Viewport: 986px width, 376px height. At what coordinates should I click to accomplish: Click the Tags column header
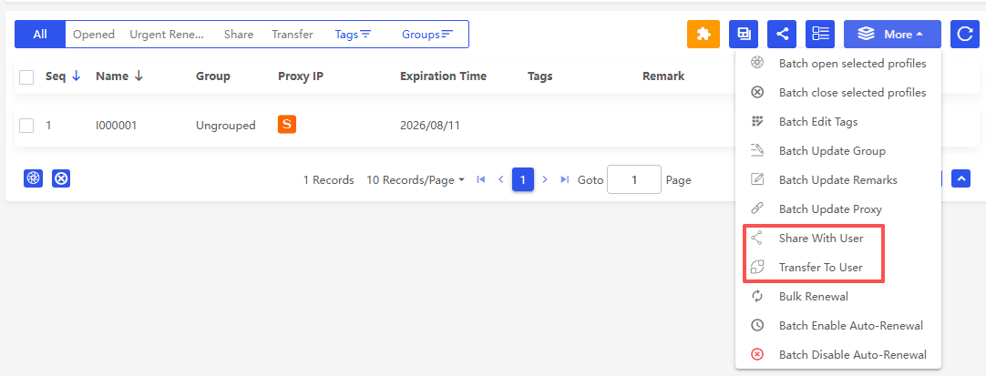540,76
